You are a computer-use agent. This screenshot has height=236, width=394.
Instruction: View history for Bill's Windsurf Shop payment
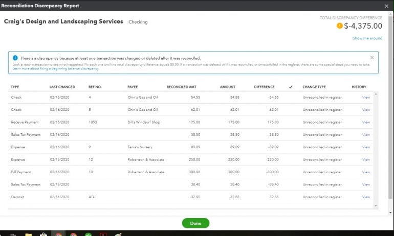tap(366, 122)
